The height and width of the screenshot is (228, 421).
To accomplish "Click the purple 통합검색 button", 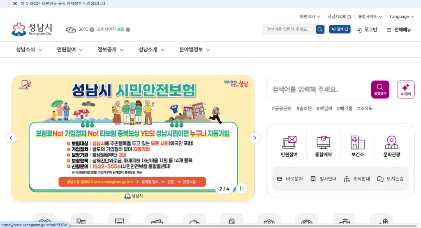I will (380, 89).
